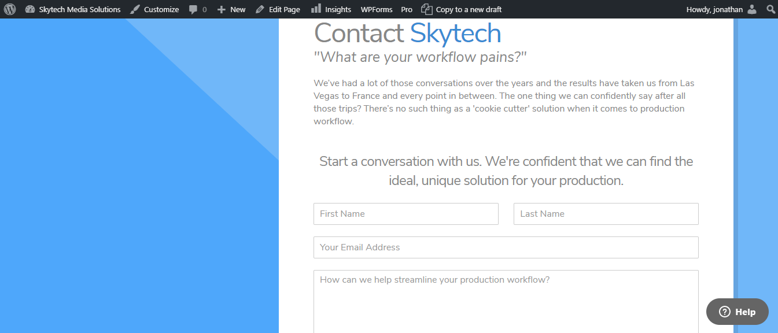The height and width of the screenshot is (333, 778).
Task: Click the WordPress logo icon
Action: click(10, 9)
